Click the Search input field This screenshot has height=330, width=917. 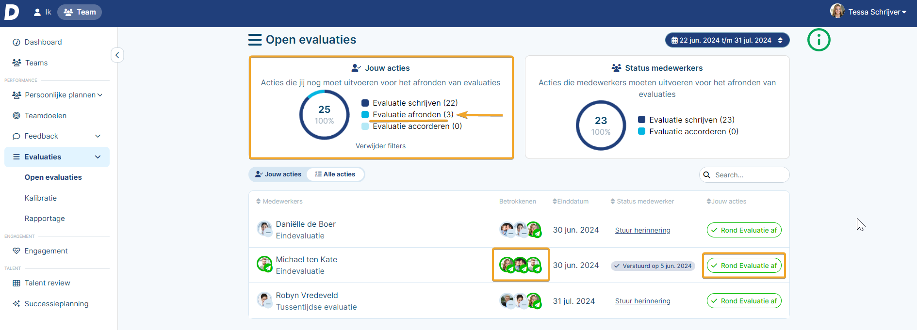tap(744, 175)
